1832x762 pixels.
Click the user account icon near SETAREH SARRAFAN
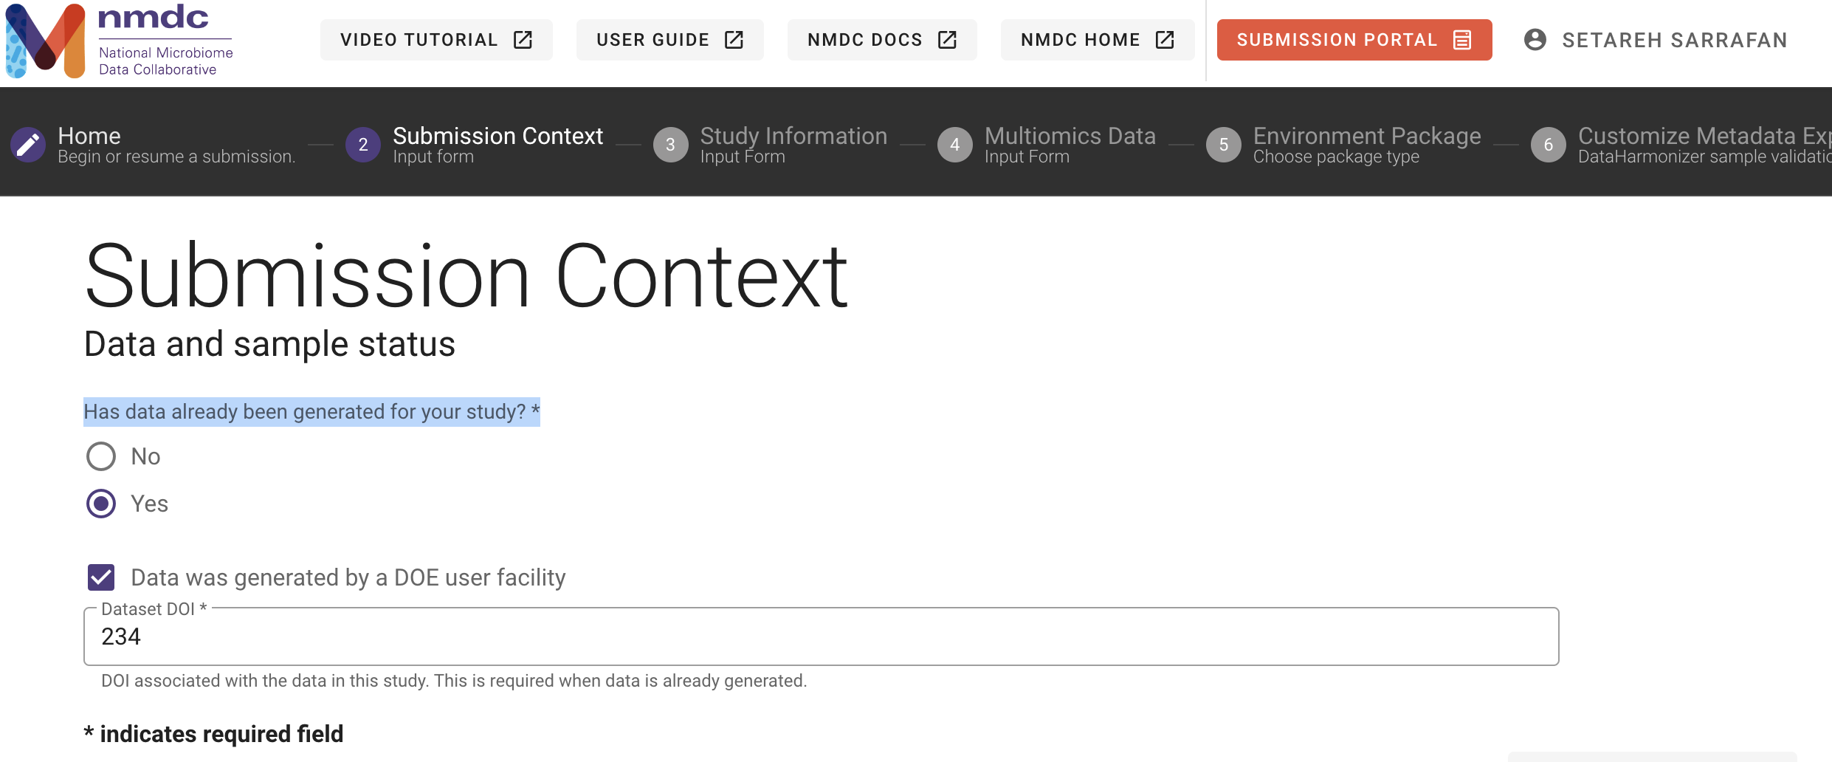point(1535,40)
